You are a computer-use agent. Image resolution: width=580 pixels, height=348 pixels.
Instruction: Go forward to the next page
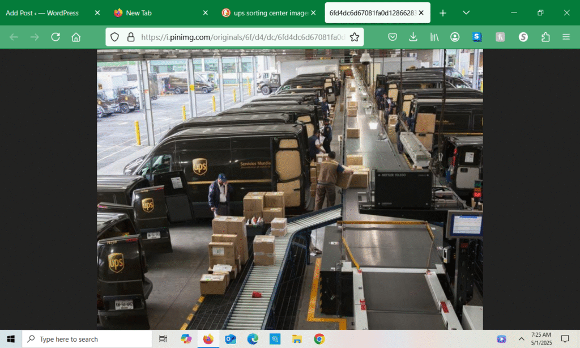(x=35, y=37)
